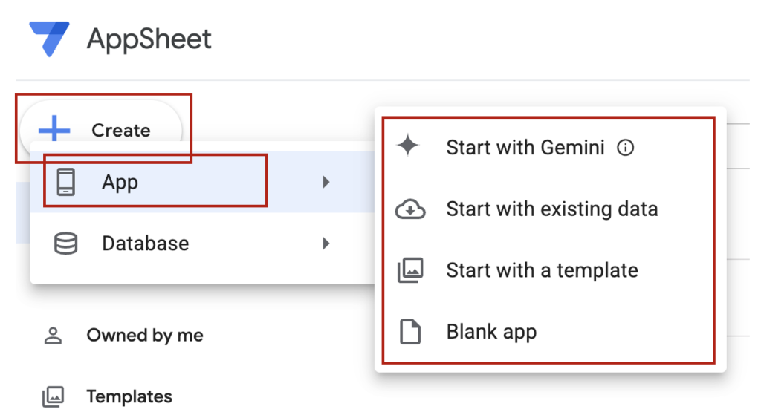Viewport: 761px width, 418px height.
Task: Choose Start with existing data
Action: click(x=551, y=209)
